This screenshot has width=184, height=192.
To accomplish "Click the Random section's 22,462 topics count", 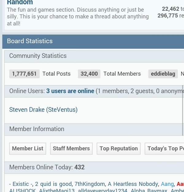I will (171, 9).
